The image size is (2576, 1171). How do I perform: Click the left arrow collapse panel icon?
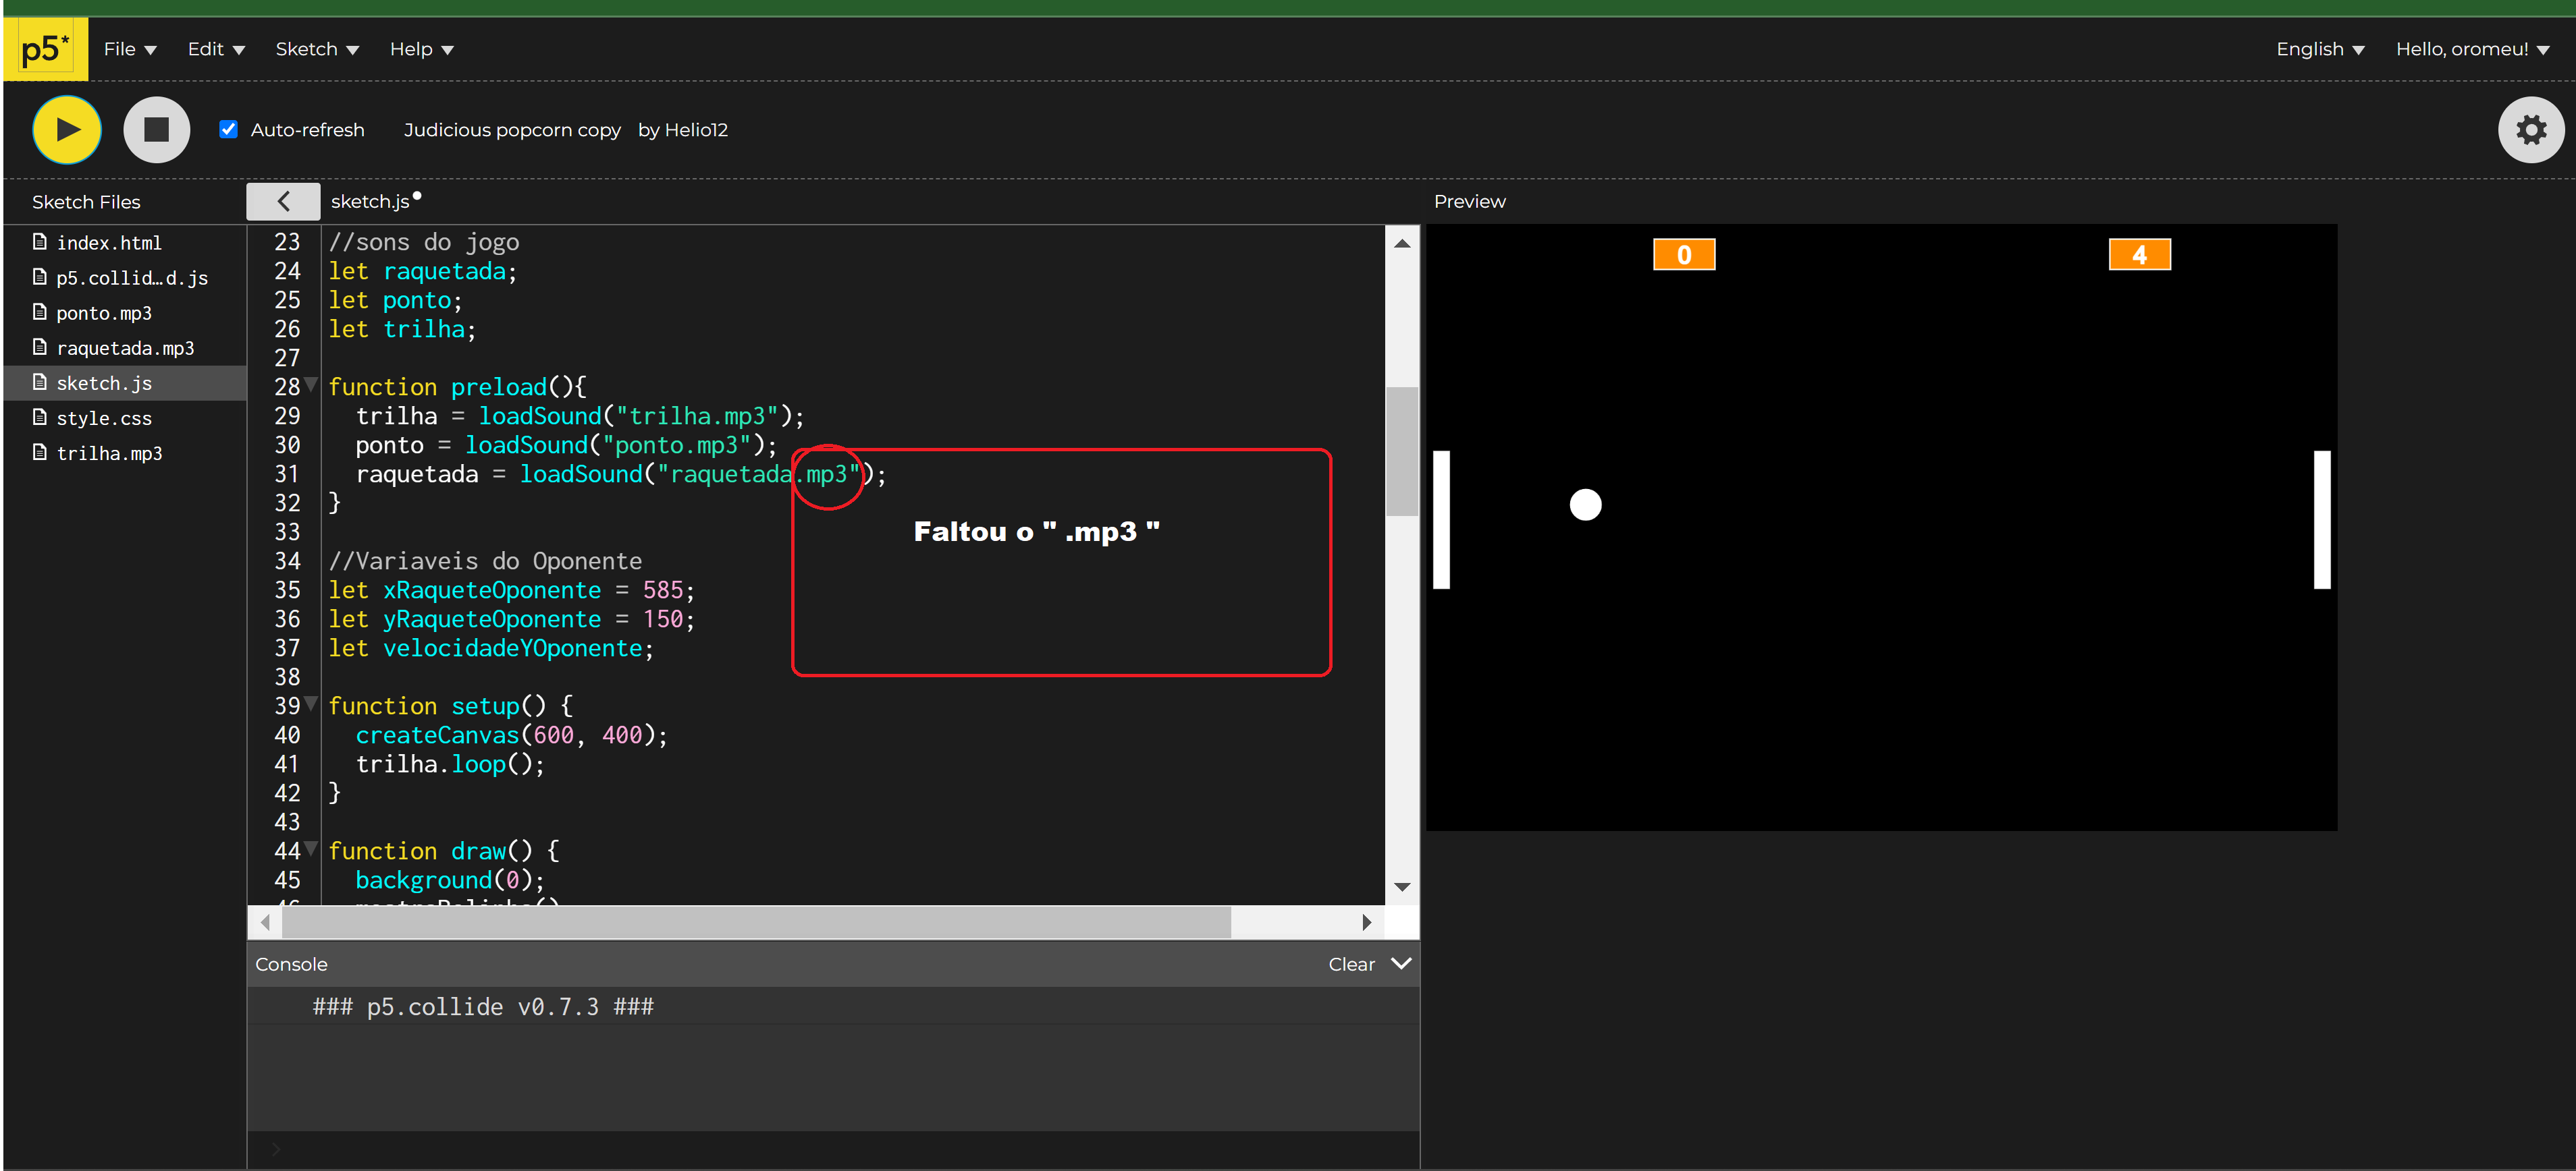[x=284, y=200]
